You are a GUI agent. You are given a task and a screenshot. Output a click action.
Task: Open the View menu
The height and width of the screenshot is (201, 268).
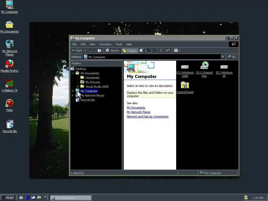click(92, 44)
